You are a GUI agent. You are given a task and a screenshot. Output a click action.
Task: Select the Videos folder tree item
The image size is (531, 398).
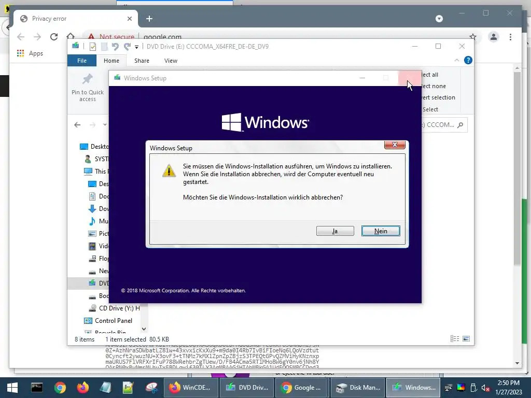pyautogui.click(x=99, y=246)
